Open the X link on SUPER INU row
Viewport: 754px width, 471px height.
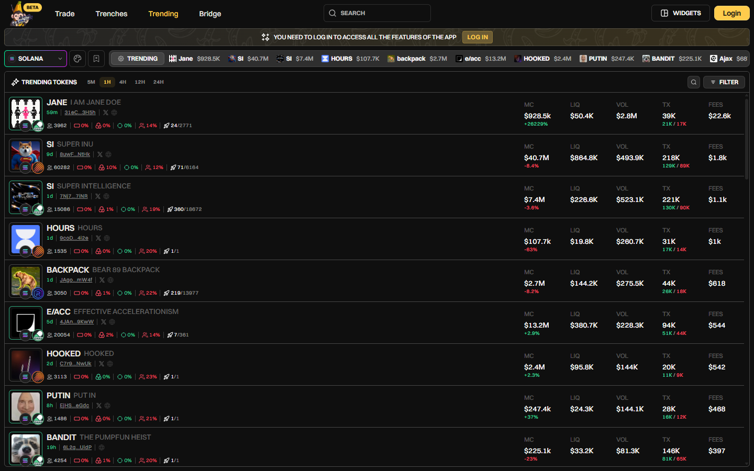click(100, 154)
